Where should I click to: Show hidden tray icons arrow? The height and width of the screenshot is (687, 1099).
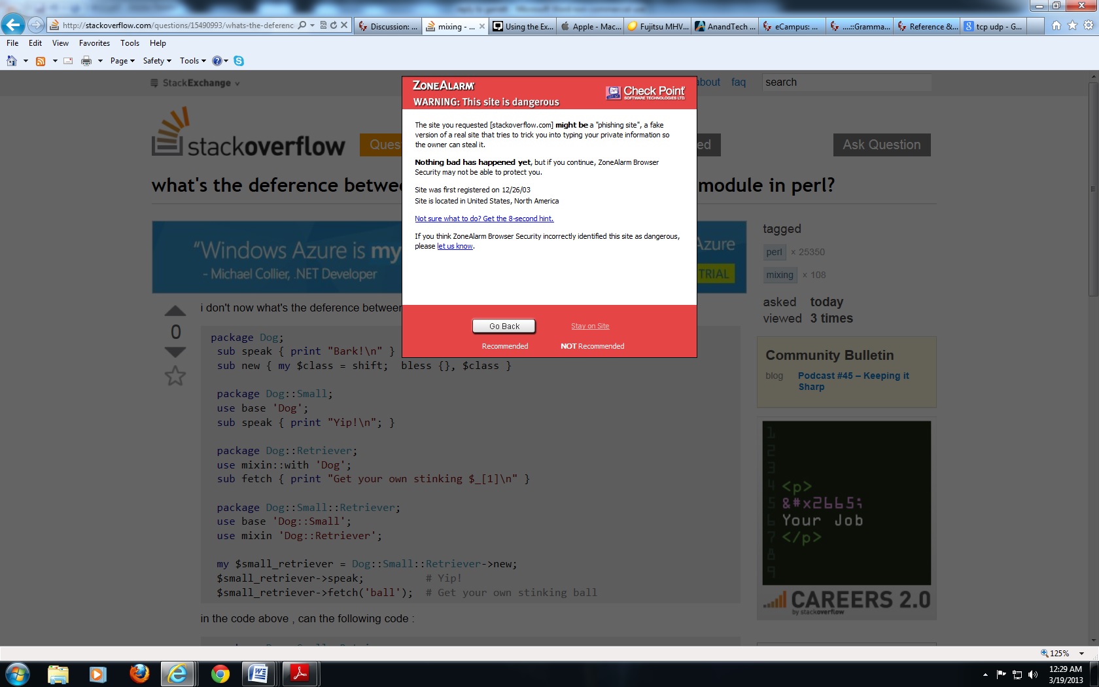point(985,674)
